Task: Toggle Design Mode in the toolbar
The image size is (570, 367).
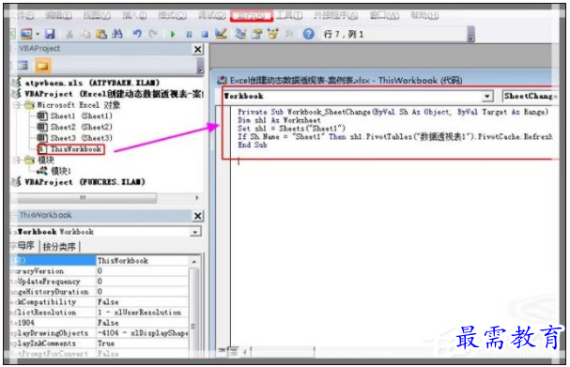Action: [221, 34]
